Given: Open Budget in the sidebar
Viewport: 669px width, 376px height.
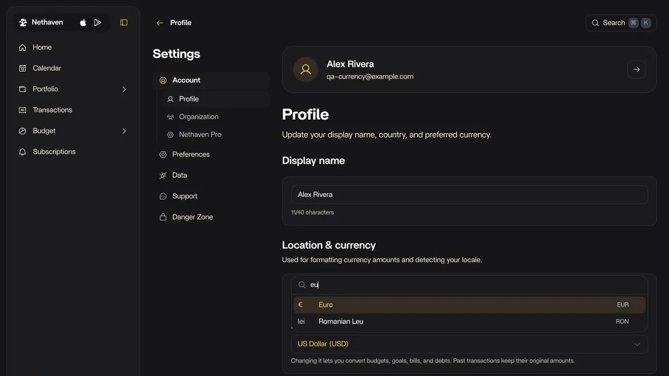Looking at the screenshot, I should click(74, 131).
